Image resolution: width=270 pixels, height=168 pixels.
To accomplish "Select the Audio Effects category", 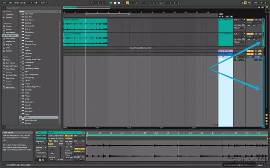I will [x=10, y=36].
